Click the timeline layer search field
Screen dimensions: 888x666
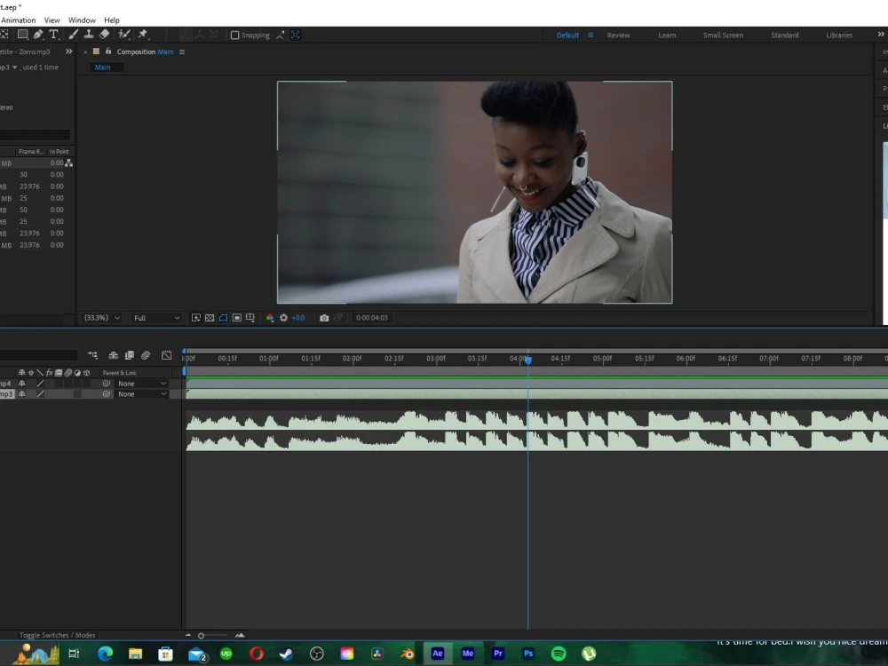[x=38, y=355]
